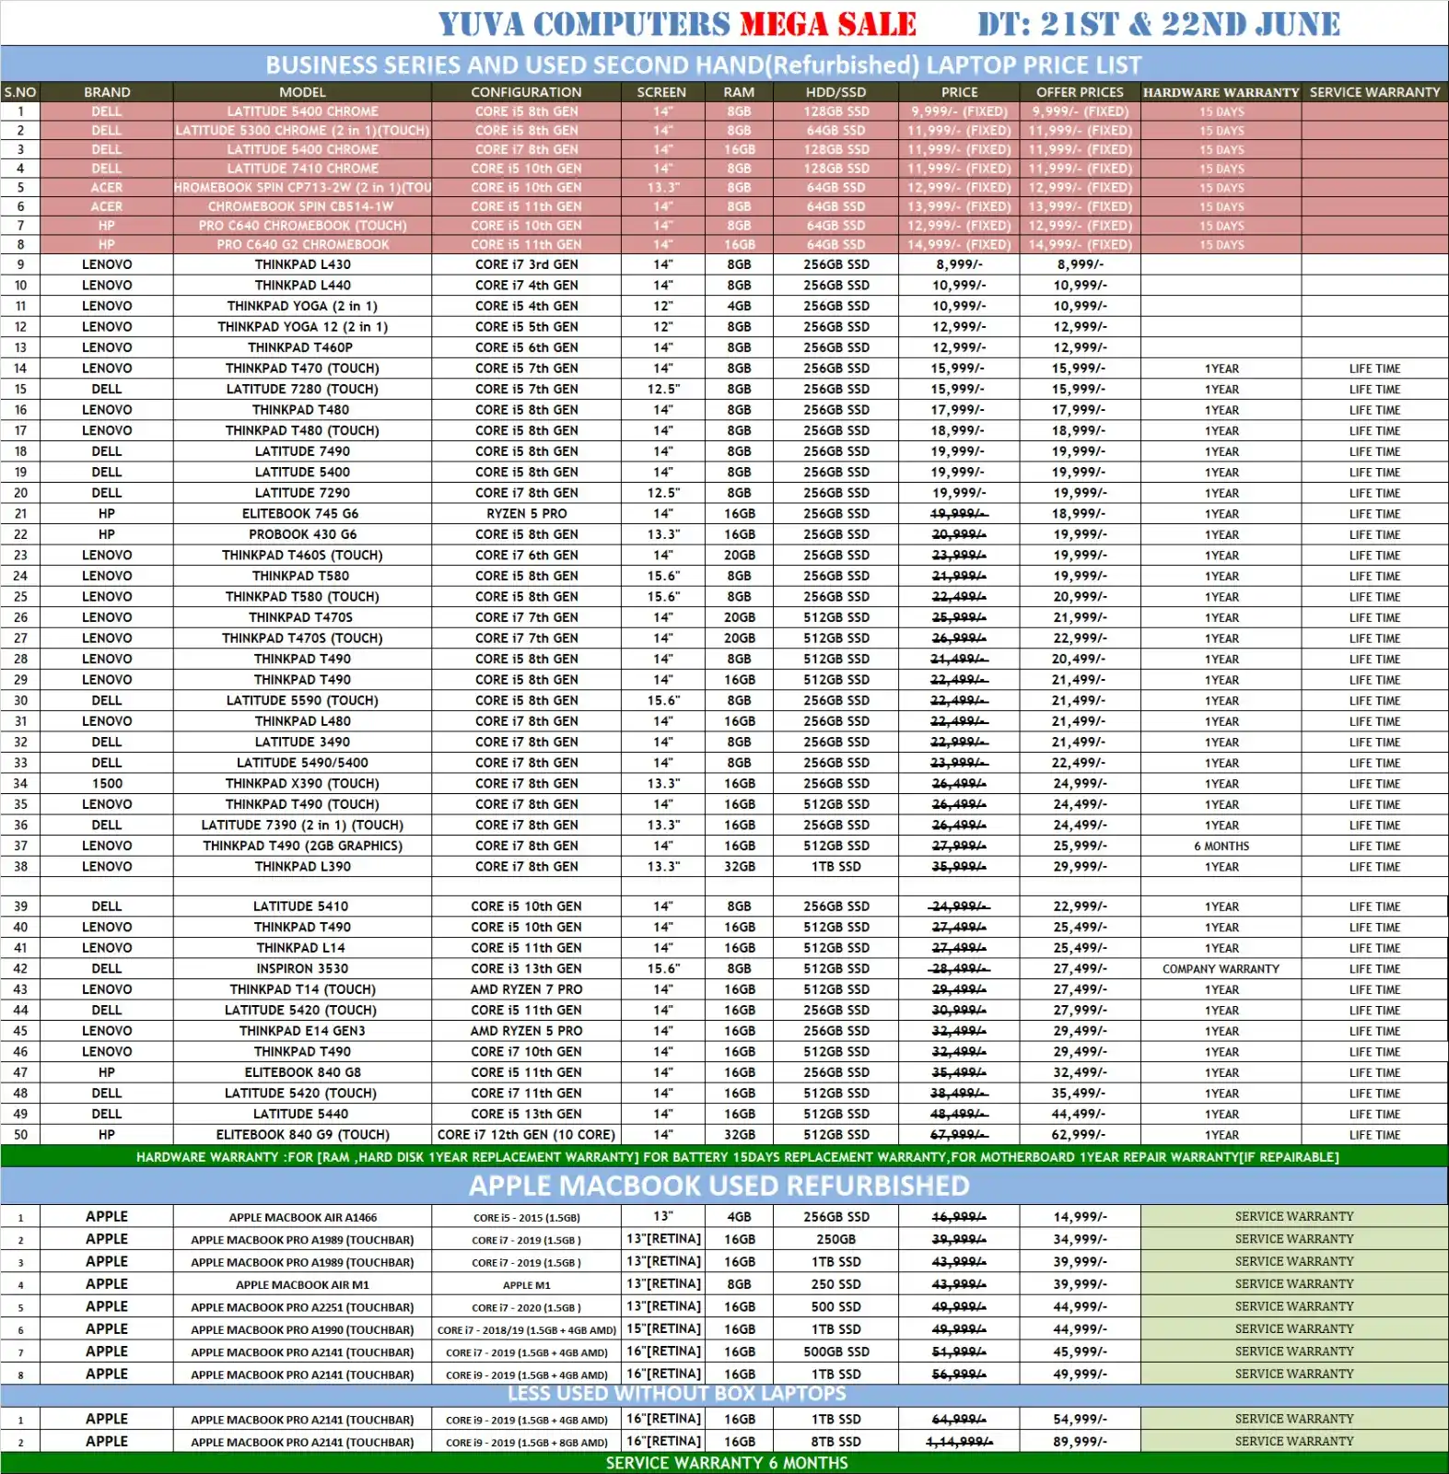Click the APPLE M1 configuration cell
The height and width of the screenshot is (1474, 1449).
tap(526, 1284)
